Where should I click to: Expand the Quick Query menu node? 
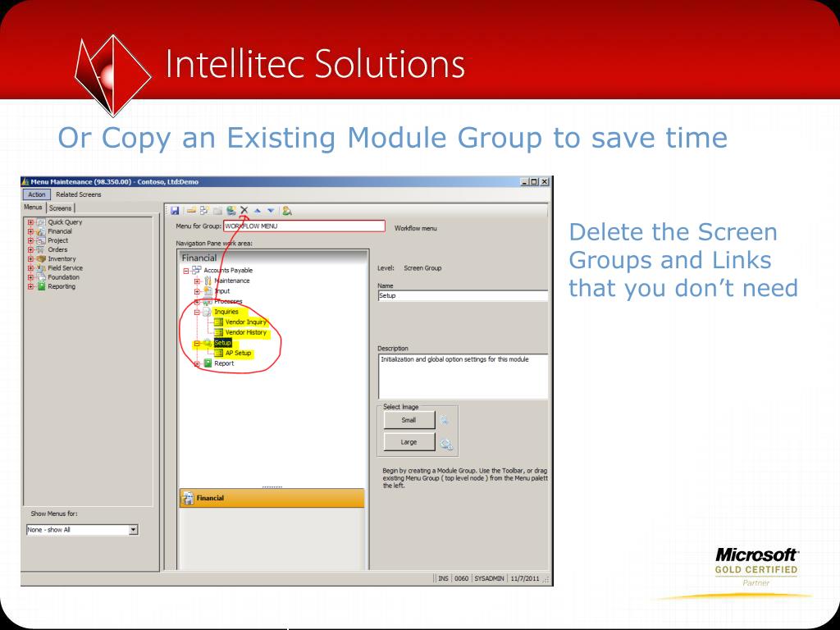[x=30, y=222]
